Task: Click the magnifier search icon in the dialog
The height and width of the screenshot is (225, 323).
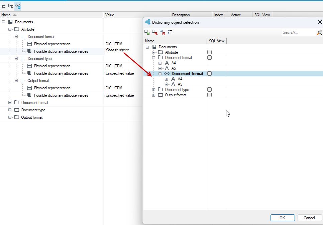Action: coord(320,32)
